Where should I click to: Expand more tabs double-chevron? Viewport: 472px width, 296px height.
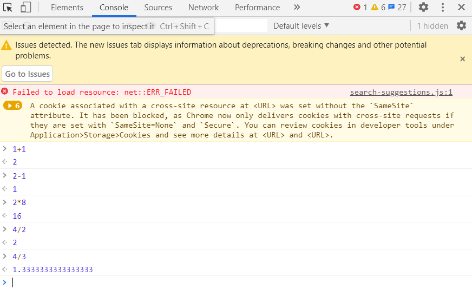[x=297, y=7]
